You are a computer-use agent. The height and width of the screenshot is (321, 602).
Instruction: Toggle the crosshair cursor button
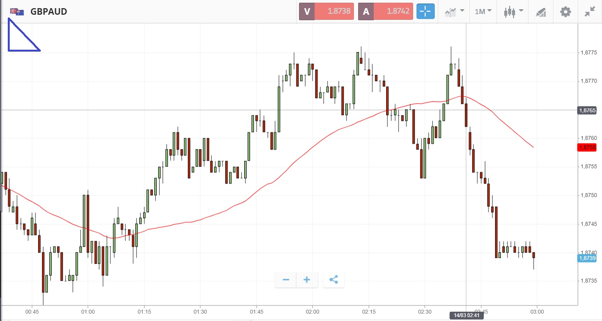(x=425, y=11)
